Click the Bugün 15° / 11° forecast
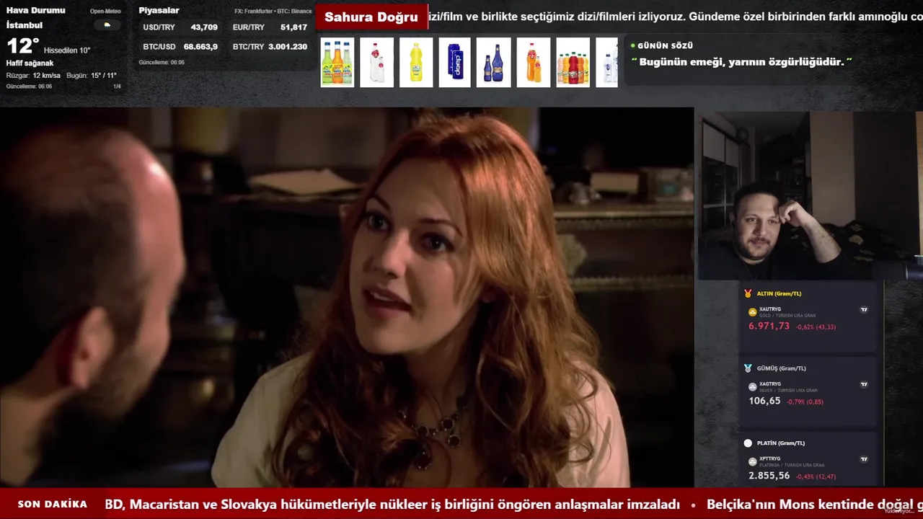 coord(91,76)
